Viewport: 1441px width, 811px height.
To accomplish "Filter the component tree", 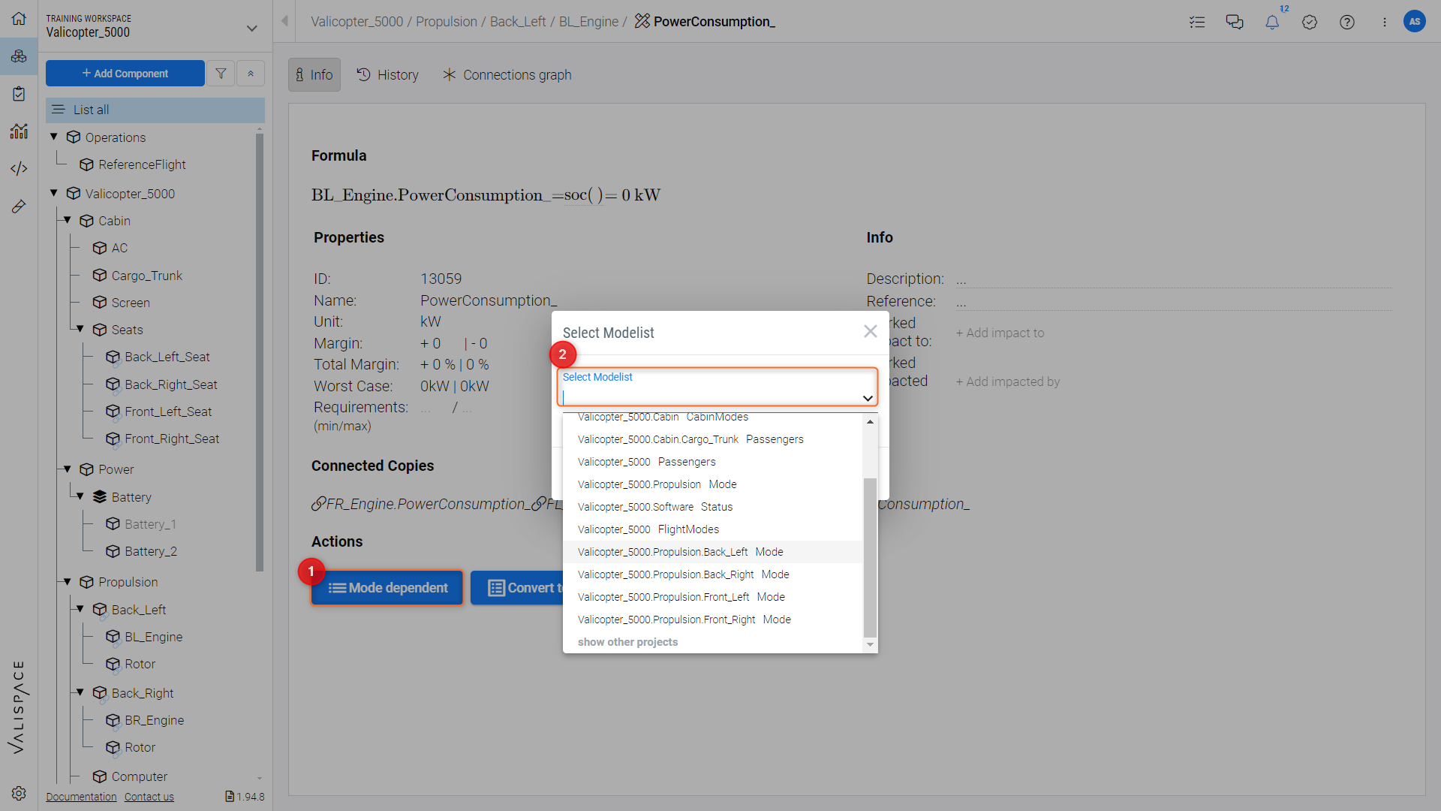I will coord(221,74).
